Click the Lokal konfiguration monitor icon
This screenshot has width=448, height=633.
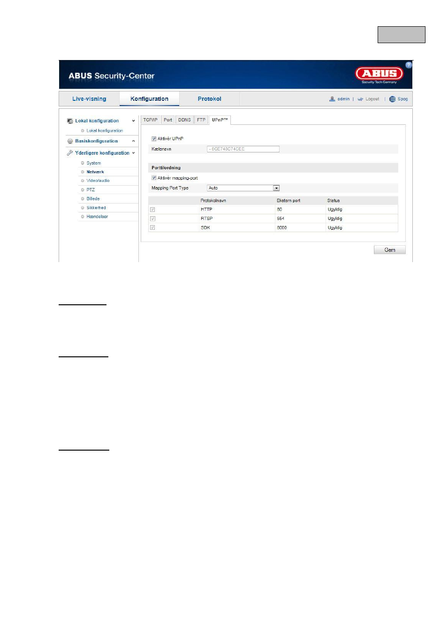(70, 121)
